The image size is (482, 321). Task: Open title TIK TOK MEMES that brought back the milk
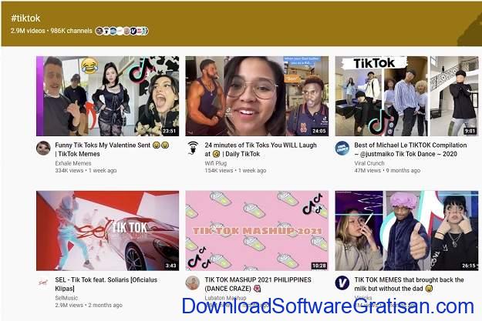410,284
